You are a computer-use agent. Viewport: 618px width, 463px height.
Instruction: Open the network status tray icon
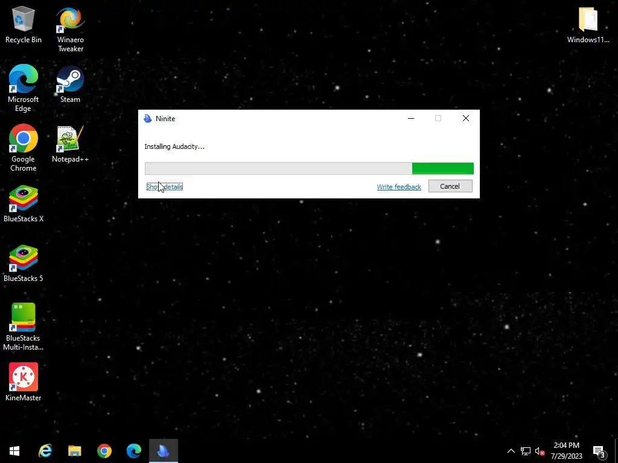526,451
